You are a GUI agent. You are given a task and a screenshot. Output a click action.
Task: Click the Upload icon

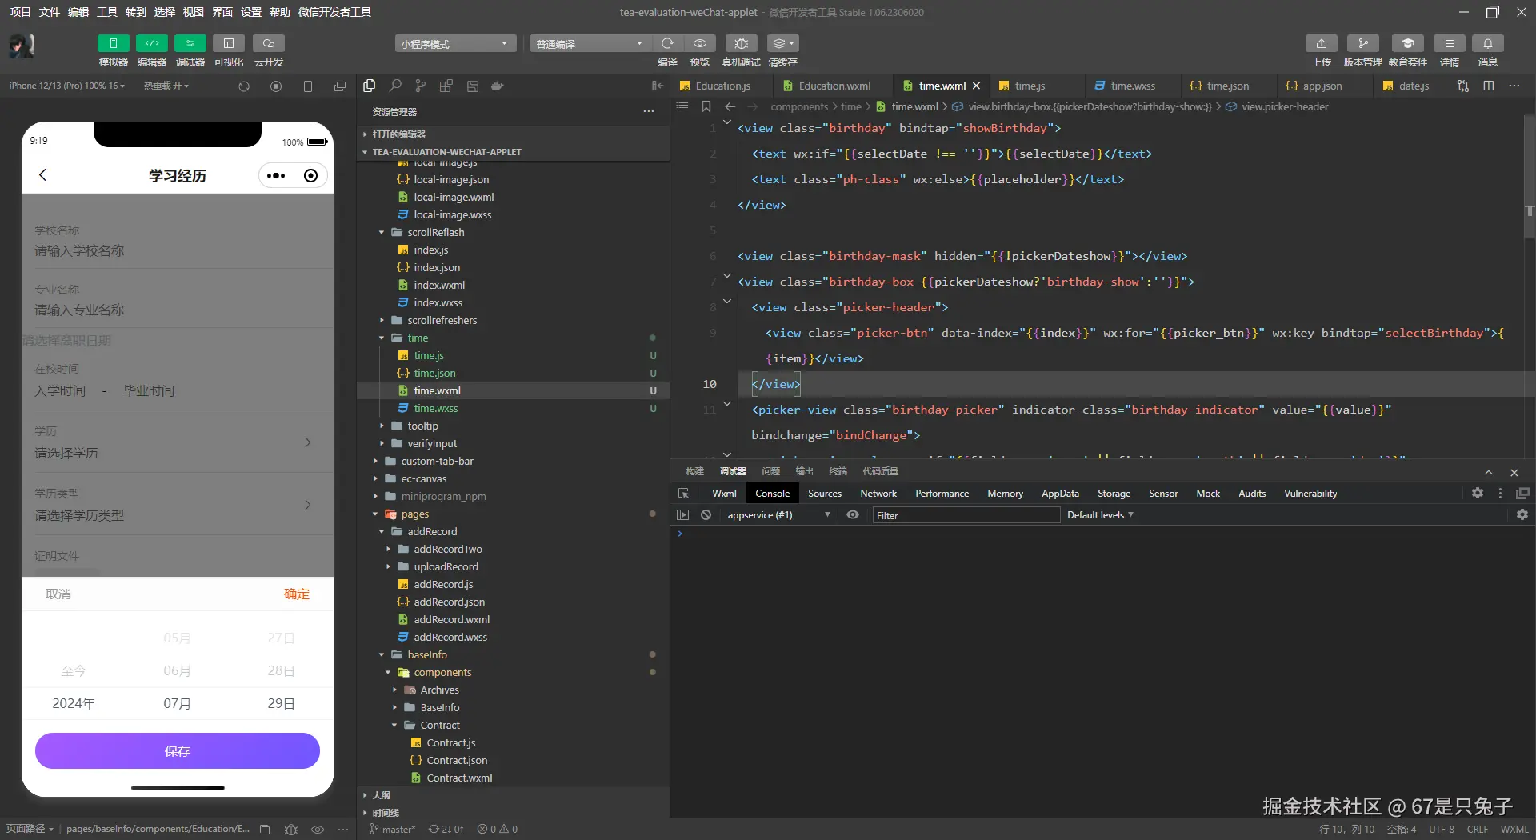tap(1321, 43)
